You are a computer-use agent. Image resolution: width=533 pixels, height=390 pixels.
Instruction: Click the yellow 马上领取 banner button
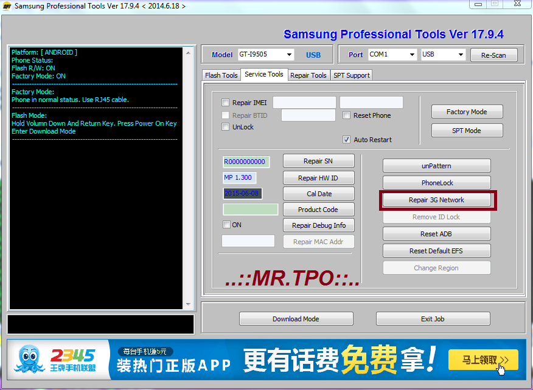click(483, 360)
